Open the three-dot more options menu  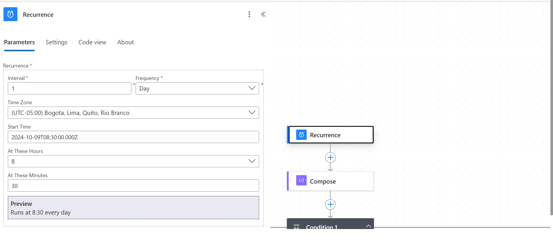click(x=249, y=14)
